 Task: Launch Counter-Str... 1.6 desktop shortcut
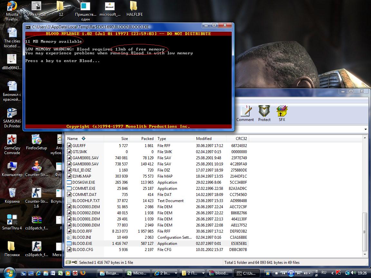pyautogui.click(x=36, y=198)
